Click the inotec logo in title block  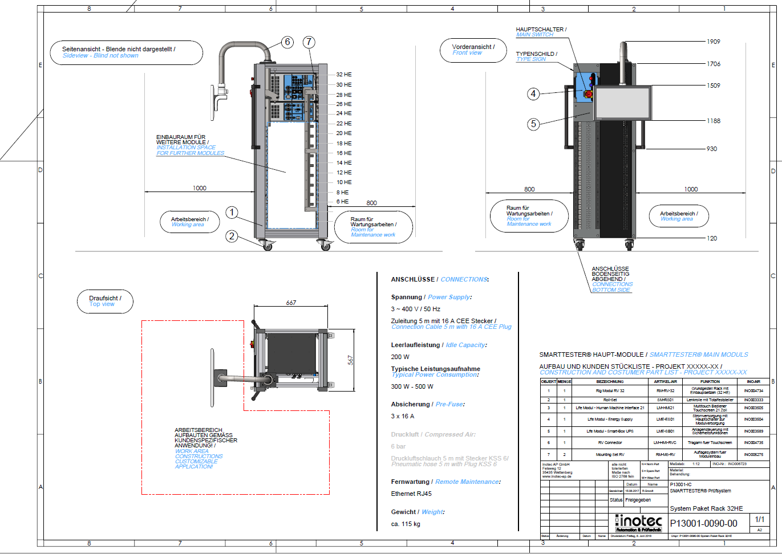click(638, 523)
